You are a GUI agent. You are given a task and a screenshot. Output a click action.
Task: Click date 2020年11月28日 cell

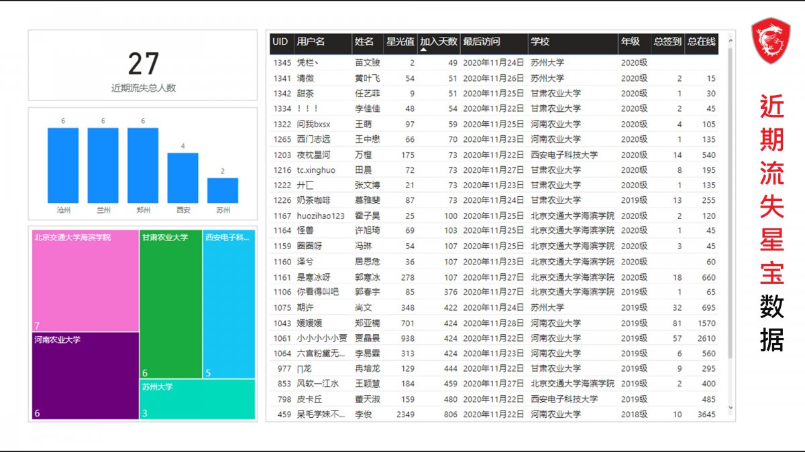click(493, 323)
